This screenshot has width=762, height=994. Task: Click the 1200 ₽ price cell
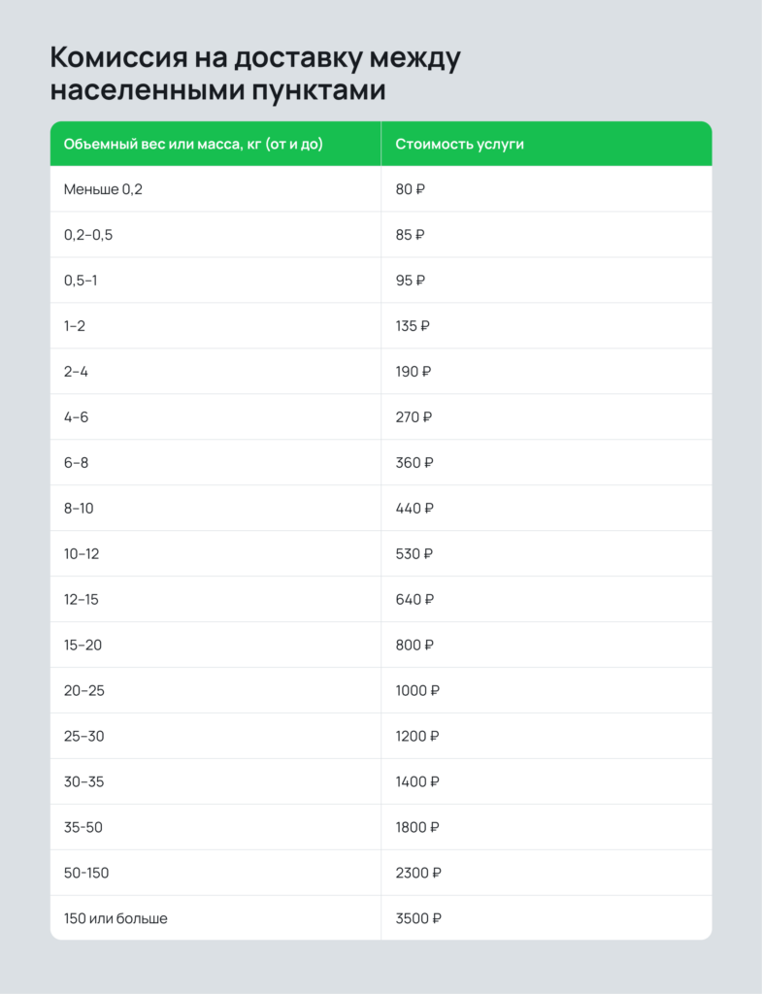417,737
